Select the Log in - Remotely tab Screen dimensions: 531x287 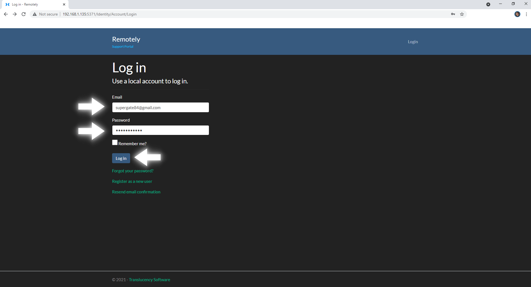click(x=35, y=4)
